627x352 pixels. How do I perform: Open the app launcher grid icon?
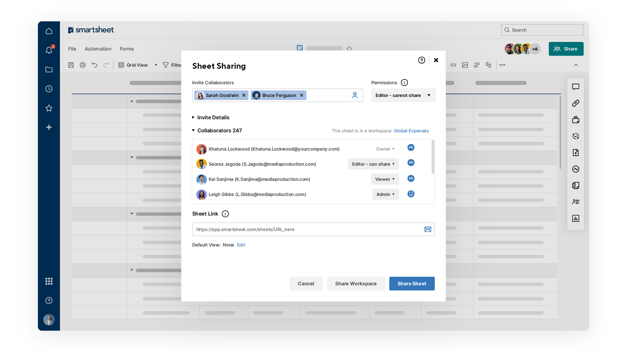49,281
